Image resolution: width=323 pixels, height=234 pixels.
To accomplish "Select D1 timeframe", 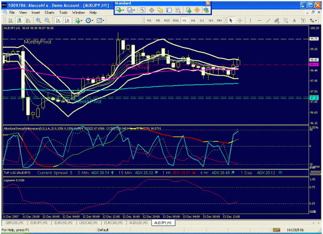I will (202, 21).
